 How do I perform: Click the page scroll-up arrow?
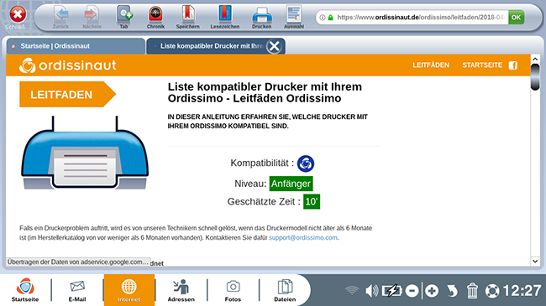click(x=535, y=60)
